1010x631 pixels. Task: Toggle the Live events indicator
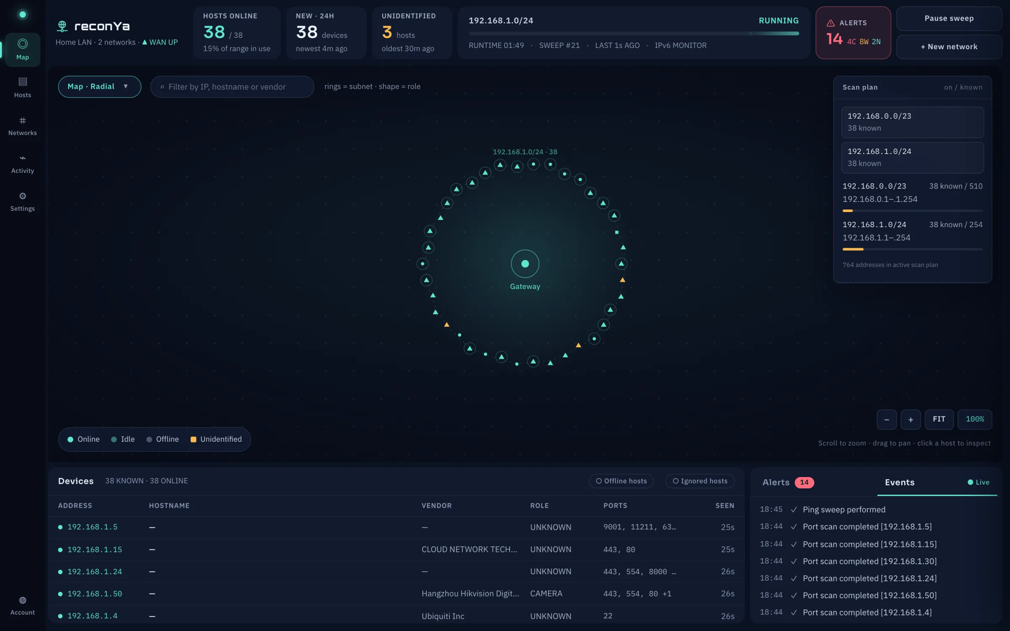pyautogui.click(x=978, y=482)
